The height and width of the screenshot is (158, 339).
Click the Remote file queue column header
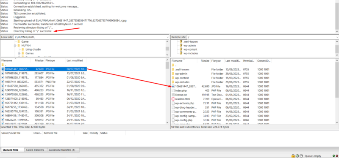pos(58,133)
